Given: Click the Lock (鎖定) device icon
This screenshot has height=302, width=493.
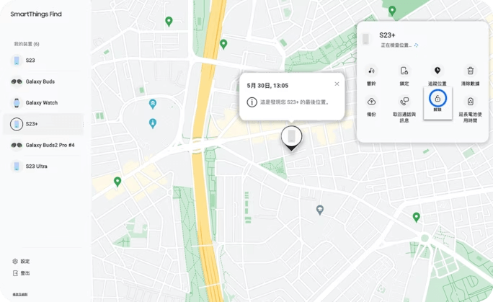Looking at the screenshot, I should 404,71.
